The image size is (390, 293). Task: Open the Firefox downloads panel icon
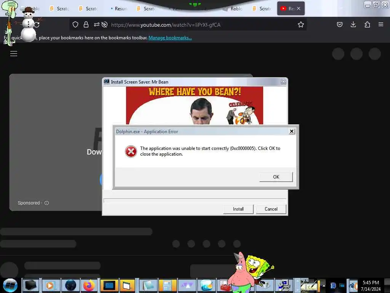coord(353,24)
